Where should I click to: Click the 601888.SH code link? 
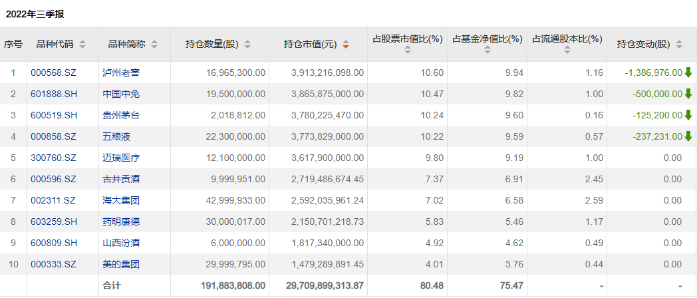click(53, 94)
